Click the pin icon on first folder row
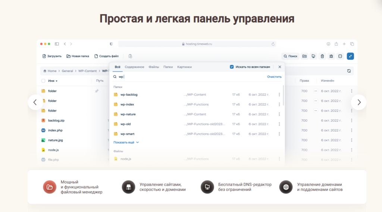Viewport: 382px width, 212px height. click(97, 91)
